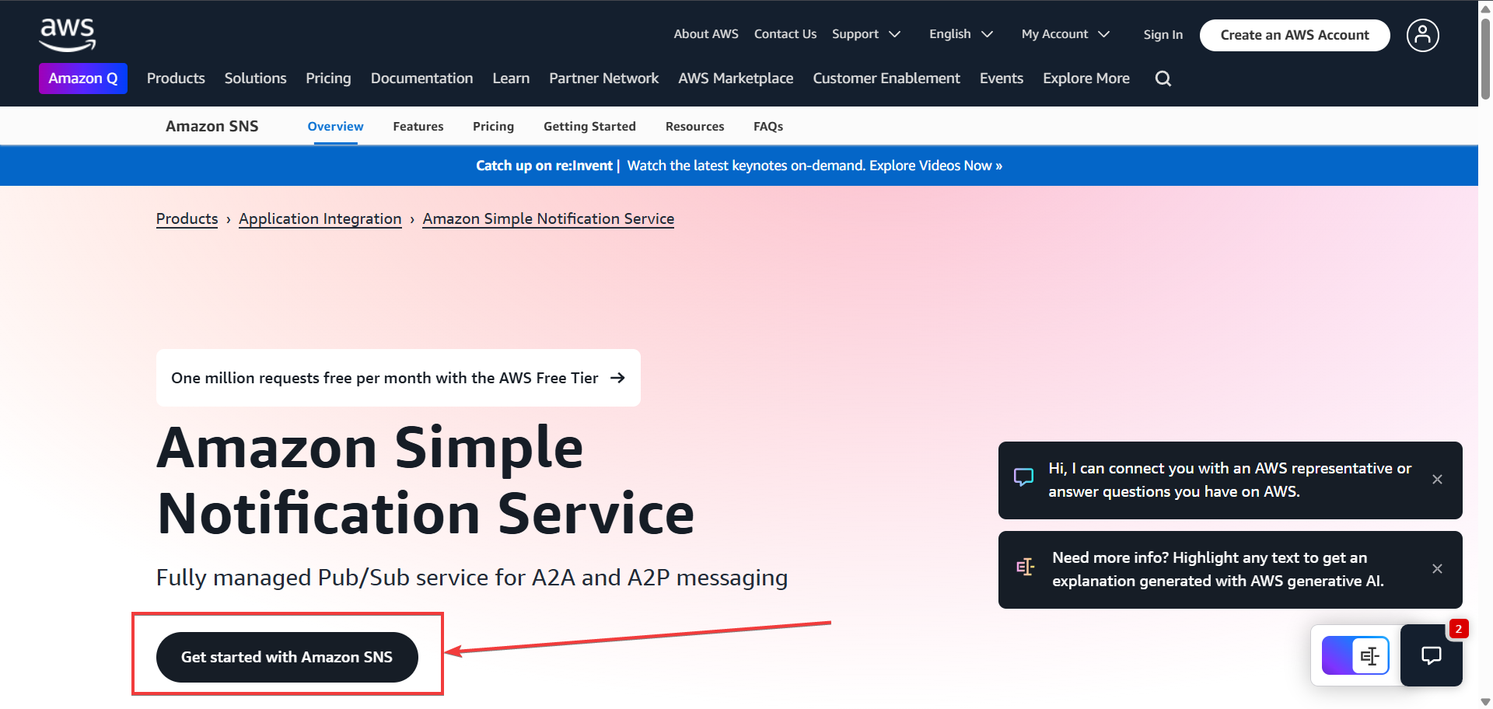Click Create an AWS Account button
Viewport: 1493px width, 709px height.
click(1295, 35)
